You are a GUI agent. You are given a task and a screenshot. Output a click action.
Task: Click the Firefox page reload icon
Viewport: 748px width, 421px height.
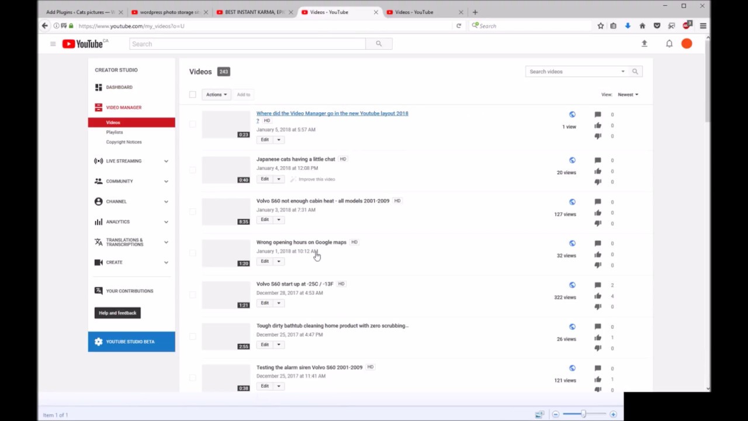coord(459,26)
